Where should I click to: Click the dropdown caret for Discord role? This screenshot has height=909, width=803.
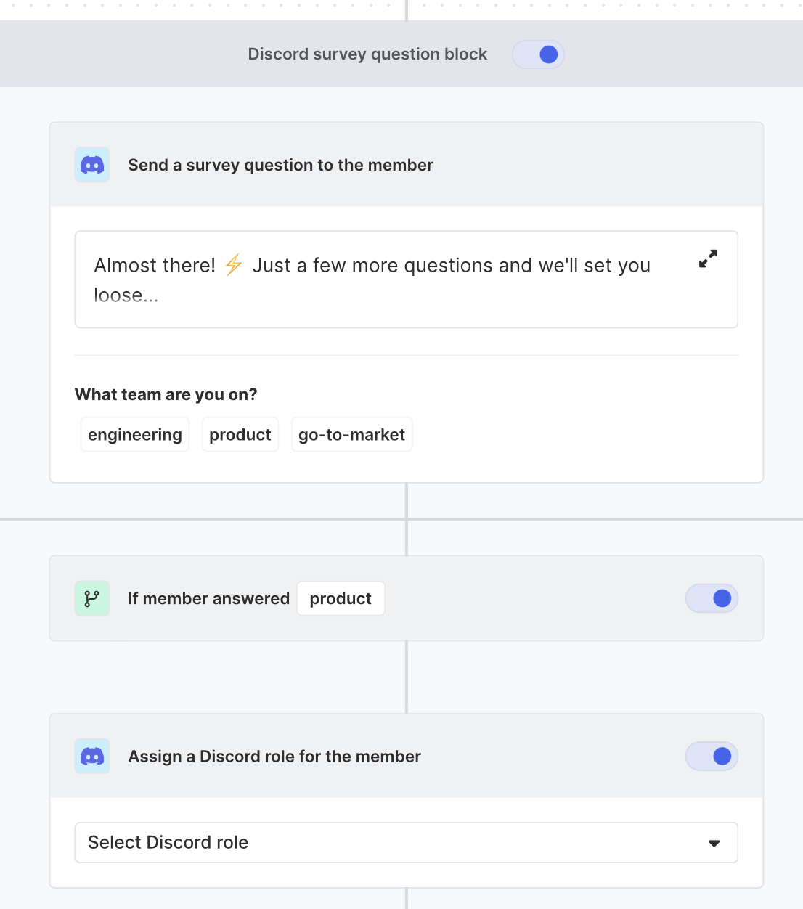(714, 843)
